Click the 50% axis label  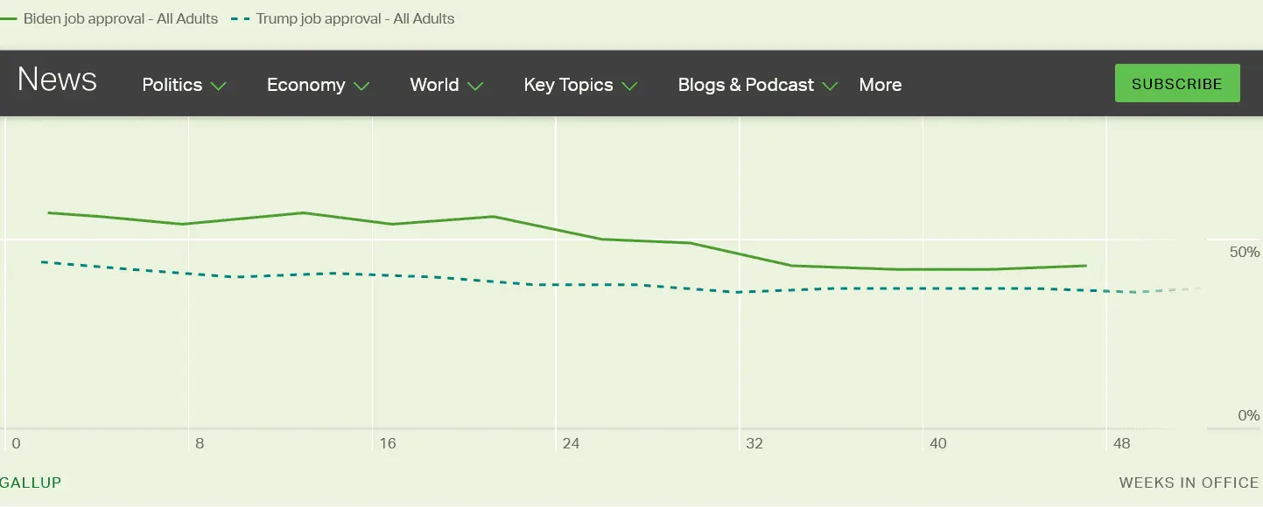pos(1245,253)
